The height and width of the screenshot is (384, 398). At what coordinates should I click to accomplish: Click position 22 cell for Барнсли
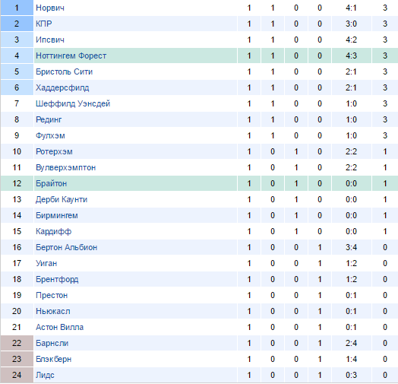pyautogui.click(x=17, y=343)
